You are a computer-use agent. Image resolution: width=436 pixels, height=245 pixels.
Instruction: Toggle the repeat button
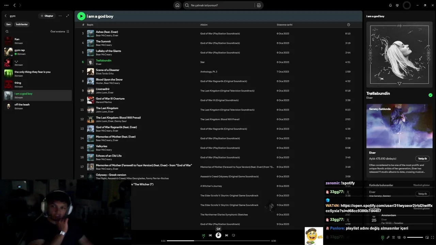[x=233, y=235]
